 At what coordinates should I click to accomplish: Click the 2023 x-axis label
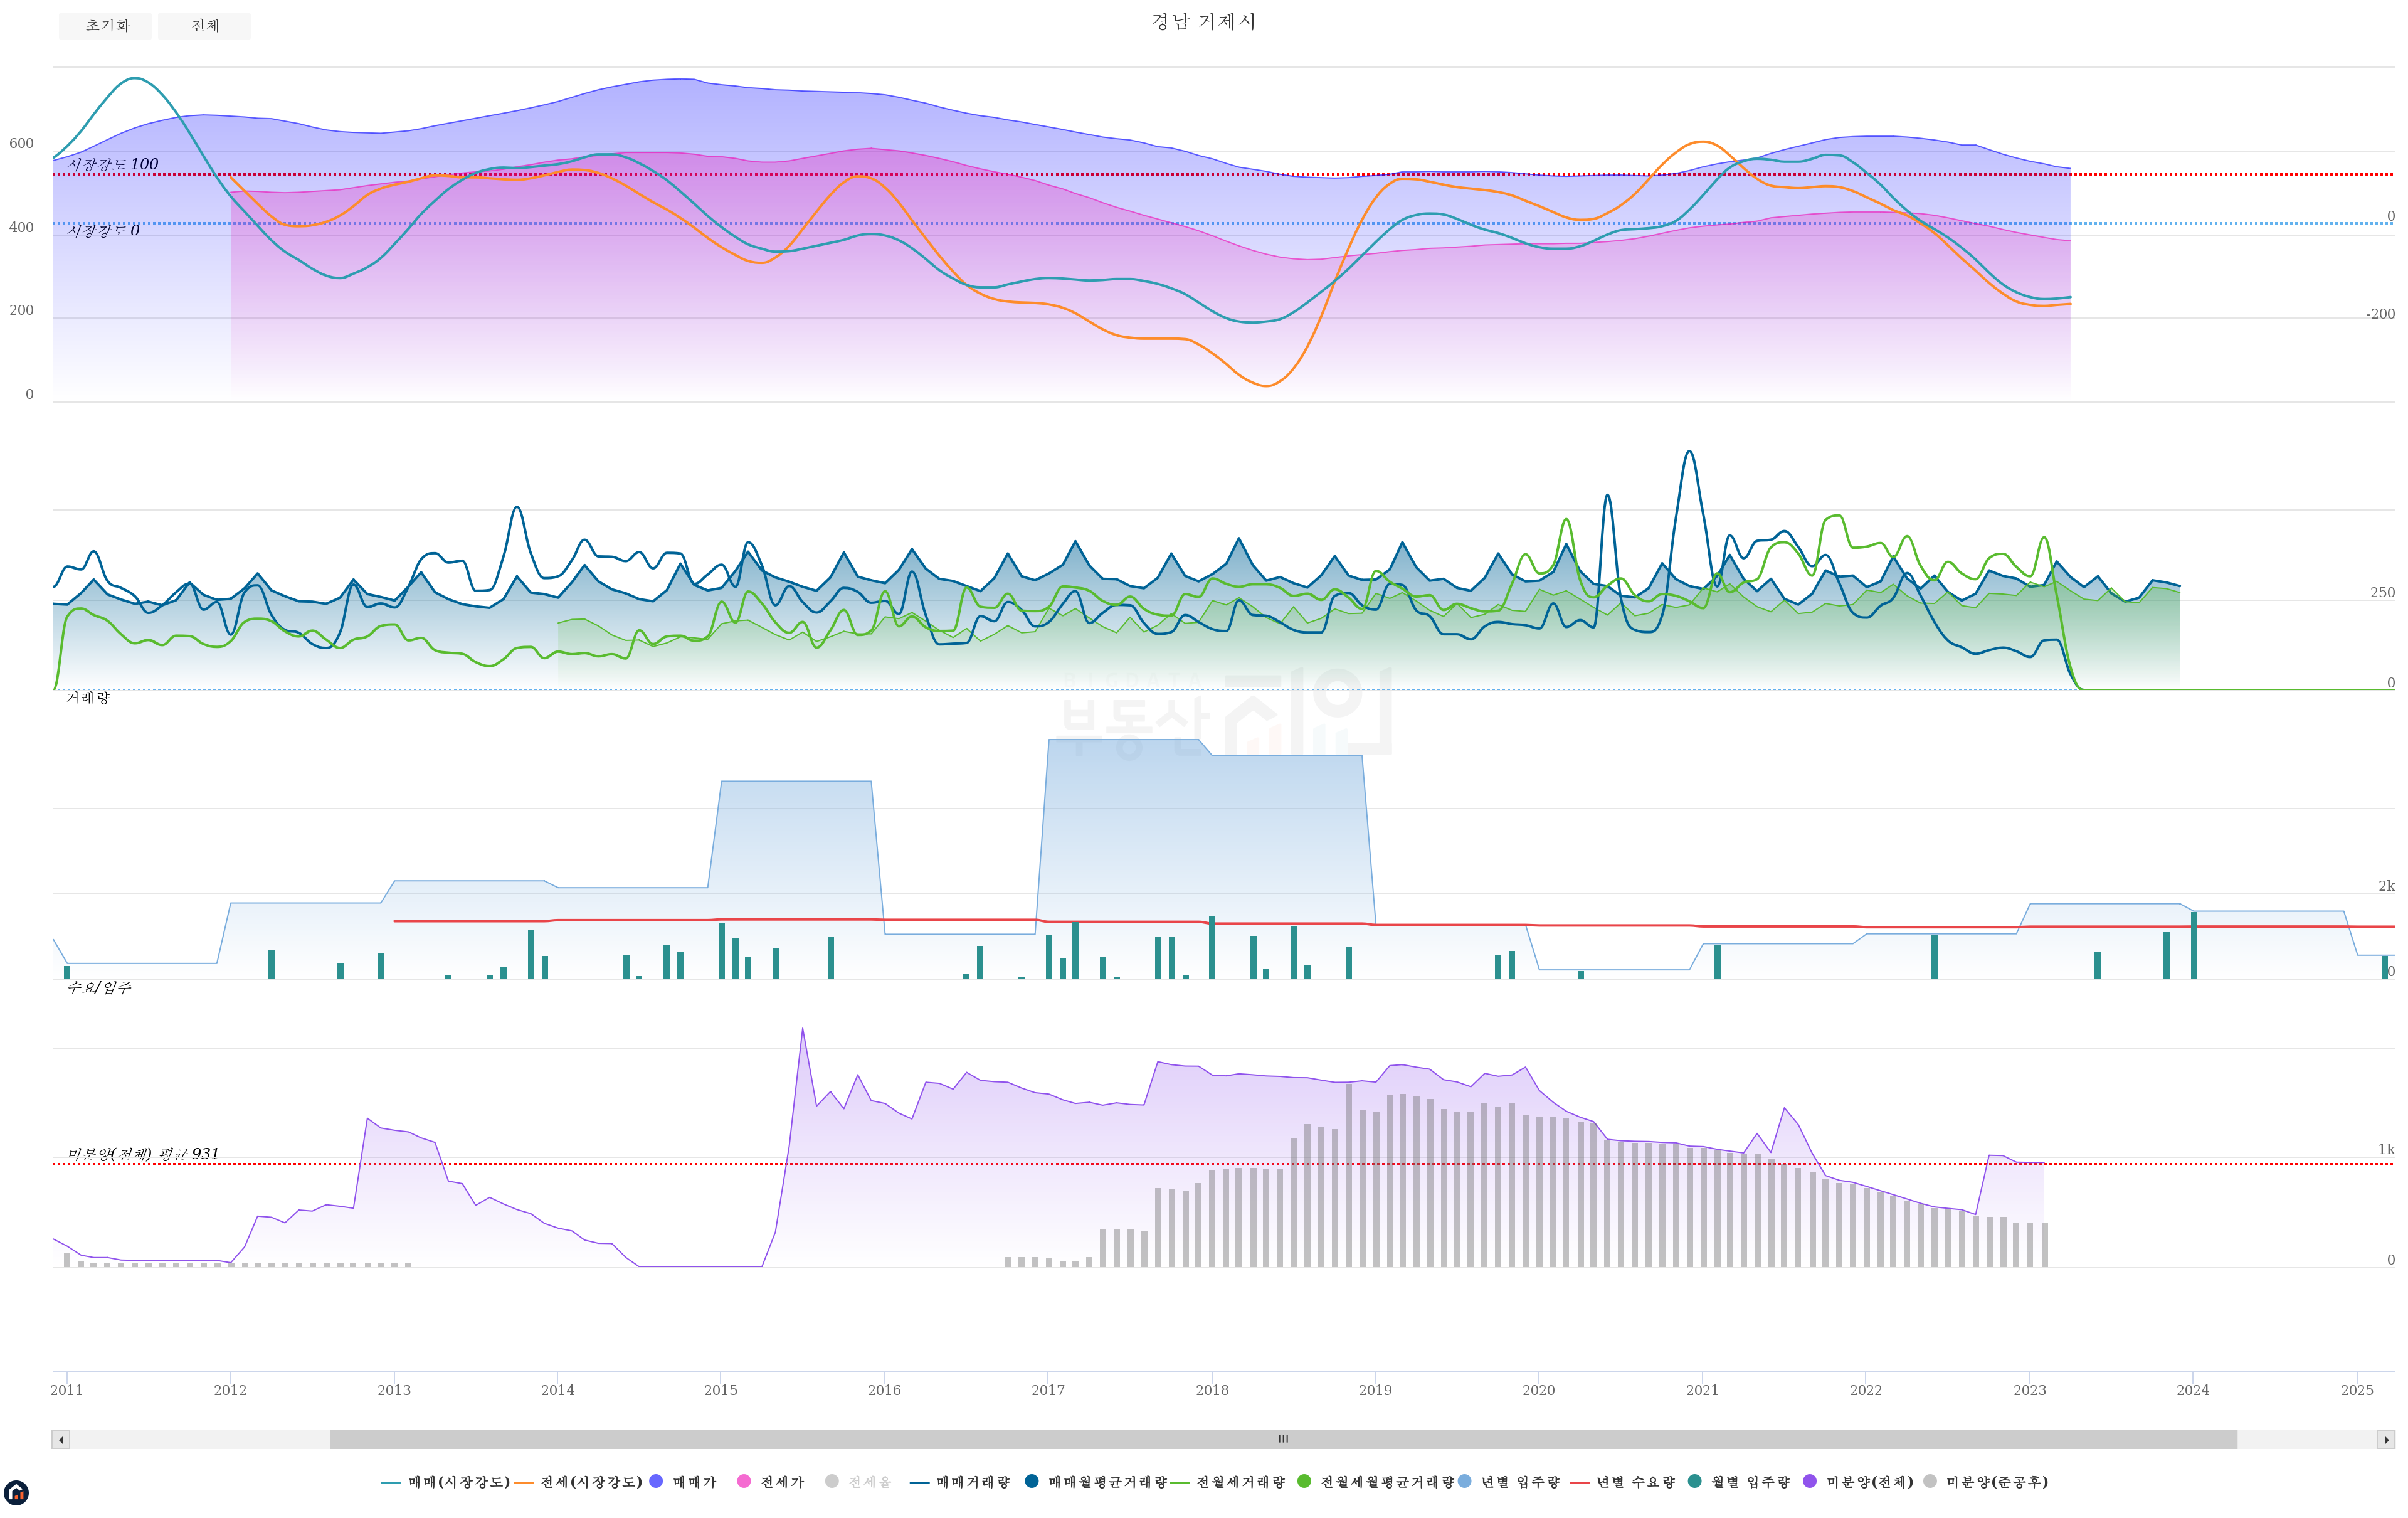[2029, 1390]
